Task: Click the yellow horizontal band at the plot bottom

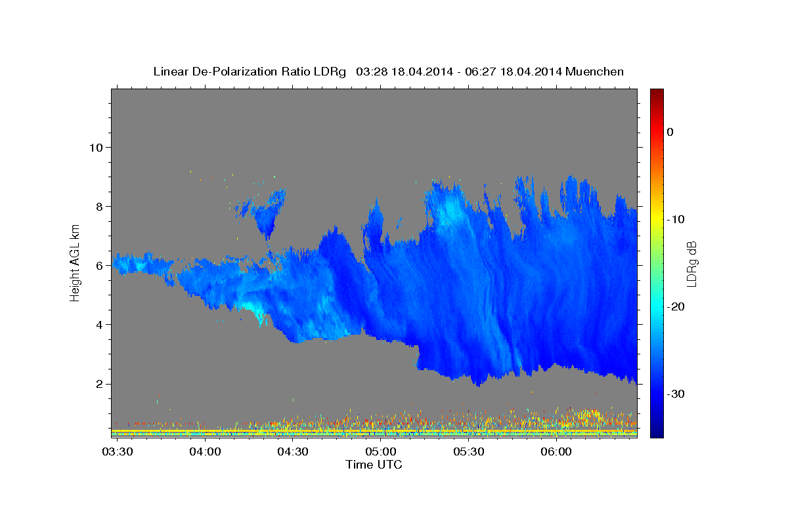Action: 374,432
